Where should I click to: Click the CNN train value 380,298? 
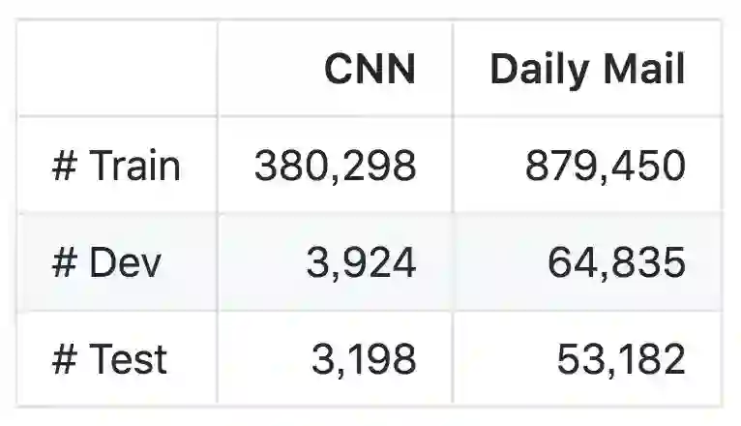tap(335, 167)
